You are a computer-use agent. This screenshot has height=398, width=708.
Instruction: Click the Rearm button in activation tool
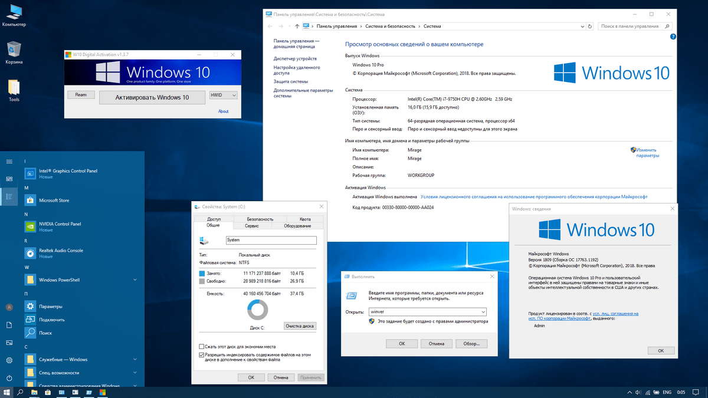(81, 95)
